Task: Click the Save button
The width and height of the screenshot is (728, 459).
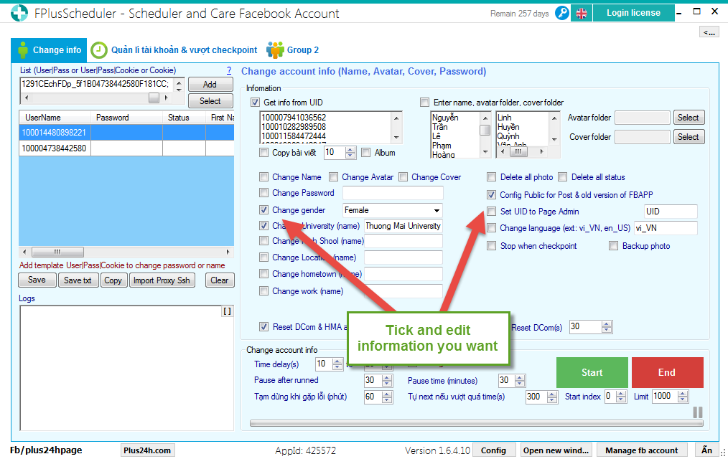Action: (x=37, y=280)
